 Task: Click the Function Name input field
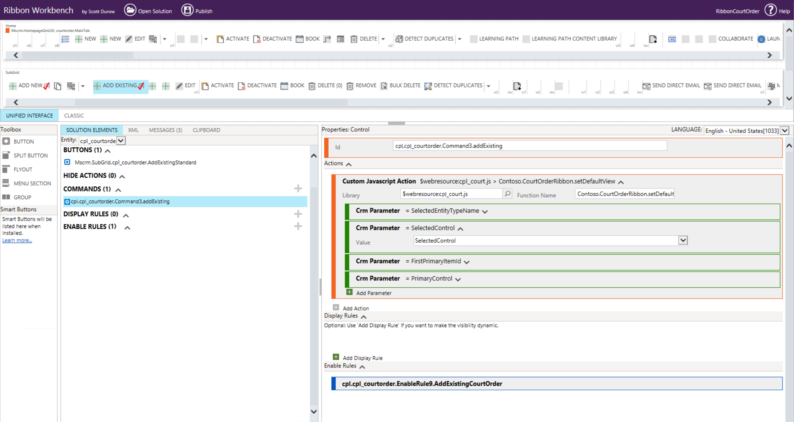point(624,194)
